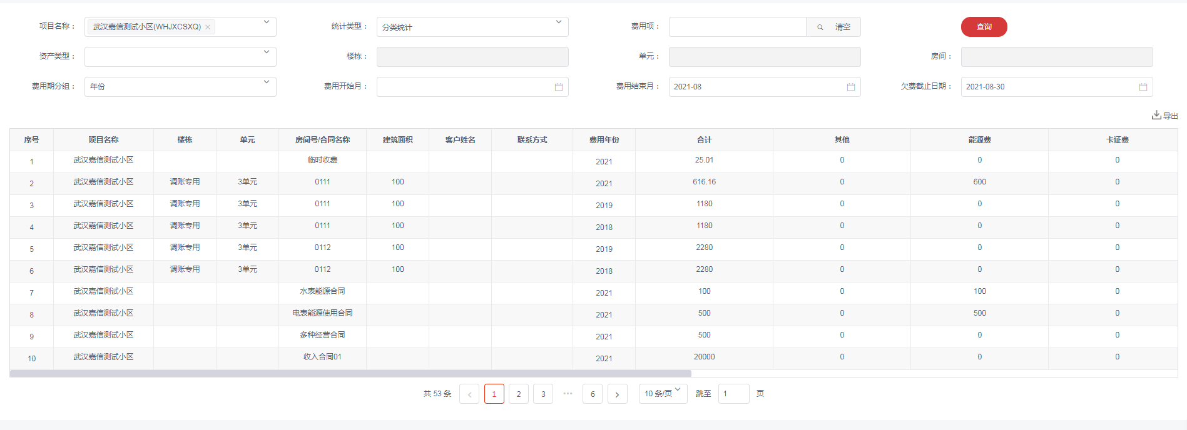Screen dimensions: 1187x430
Task: Click the 楼栋 input field
Action: tap(472, 57)
